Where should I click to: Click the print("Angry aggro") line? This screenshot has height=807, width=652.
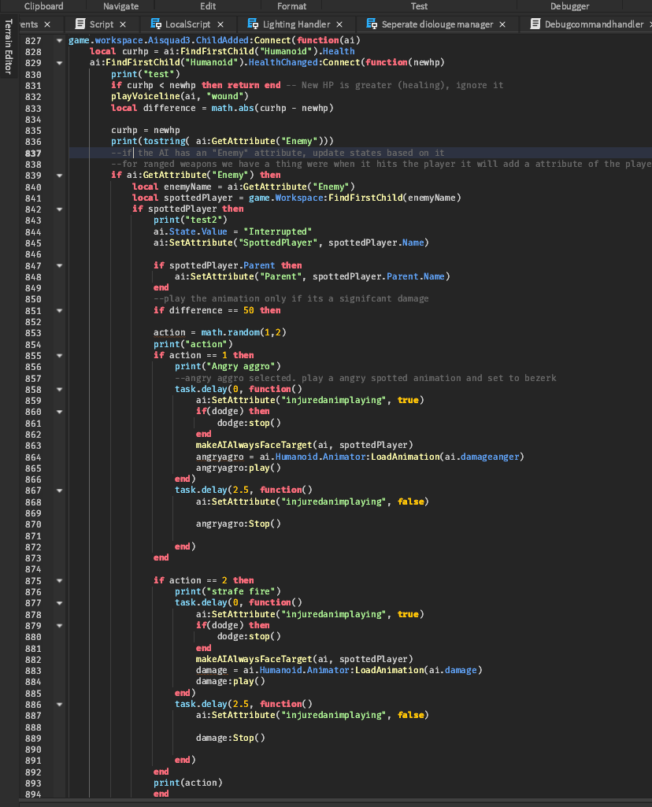coord(228,366)
